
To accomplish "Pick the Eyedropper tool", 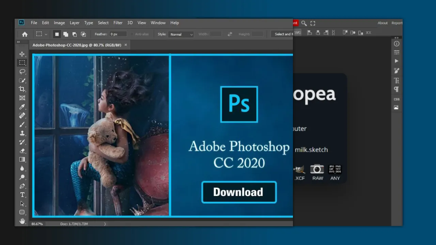I will pos(22,107).
